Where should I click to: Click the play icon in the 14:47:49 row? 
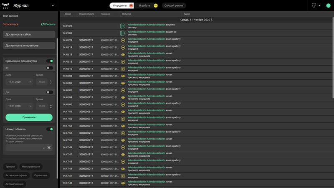coord(123,147)
